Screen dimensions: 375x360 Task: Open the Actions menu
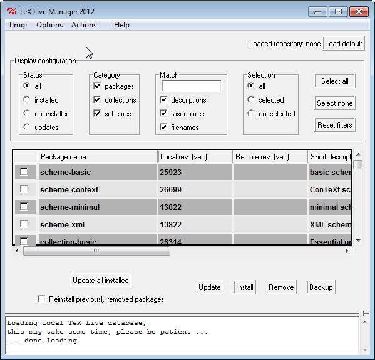[84, 25]
